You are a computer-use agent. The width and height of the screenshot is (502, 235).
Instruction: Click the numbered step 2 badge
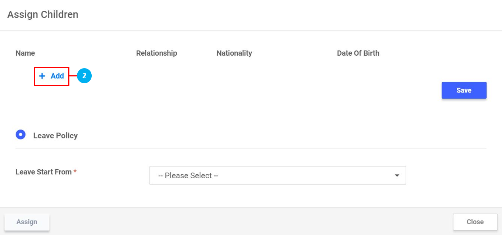(x=85, y=76)
